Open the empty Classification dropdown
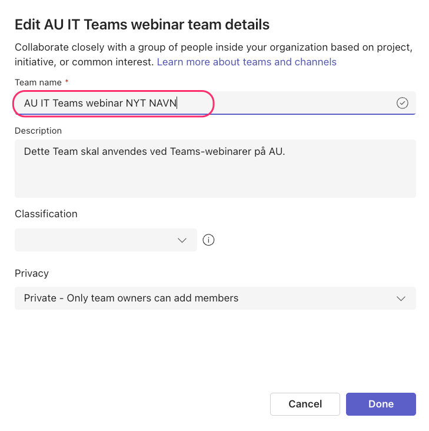Screen dimensions: 429x431 (x=106, y=240)
